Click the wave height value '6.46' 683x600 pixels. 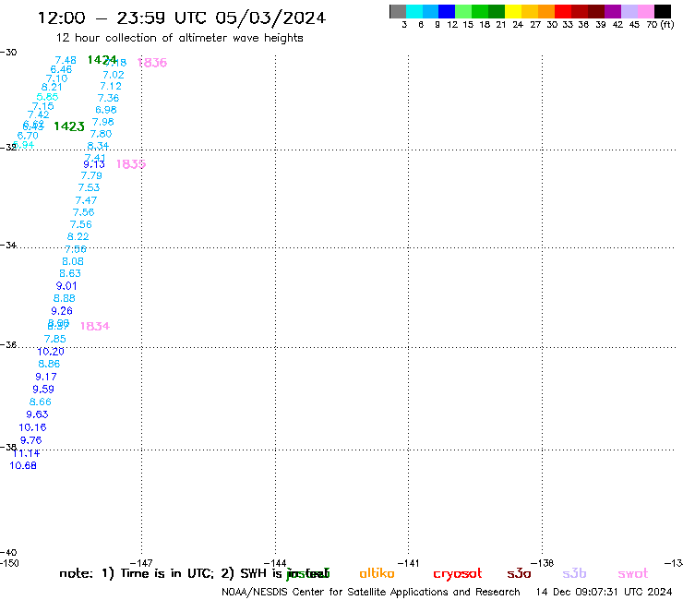click(x=61, y=69)
